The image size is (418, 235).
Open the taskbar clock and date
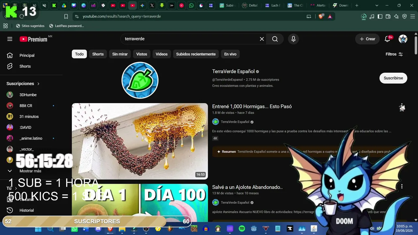coord(404,228)
